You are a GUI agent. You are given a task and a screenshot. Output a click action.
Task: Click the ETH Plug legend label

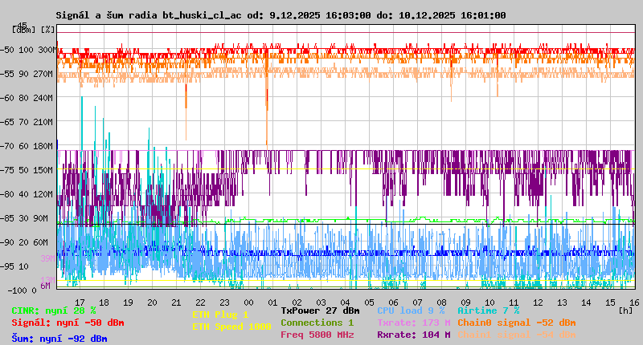pos(220,315)
